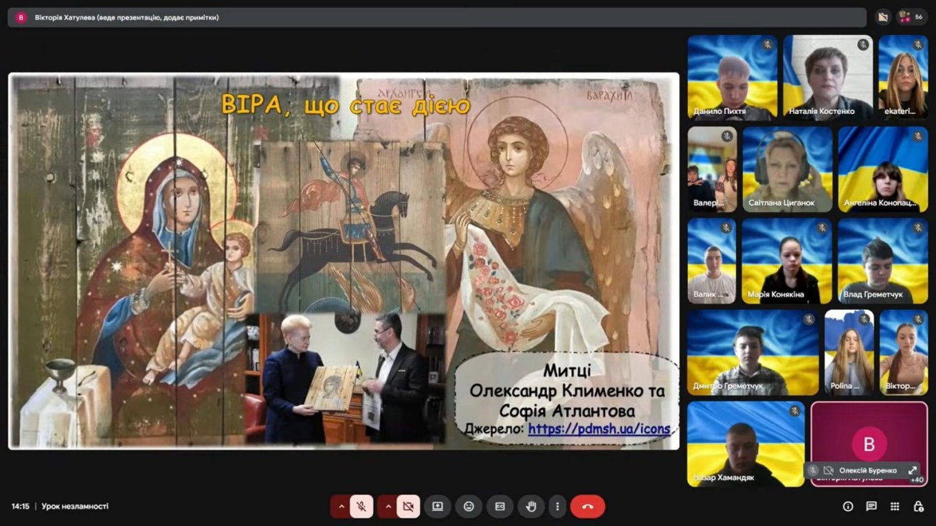Turn on captions in the toolbar
The height and width of the screenshot is (526, 936).
pyautogui.click(x=500, y=507)
